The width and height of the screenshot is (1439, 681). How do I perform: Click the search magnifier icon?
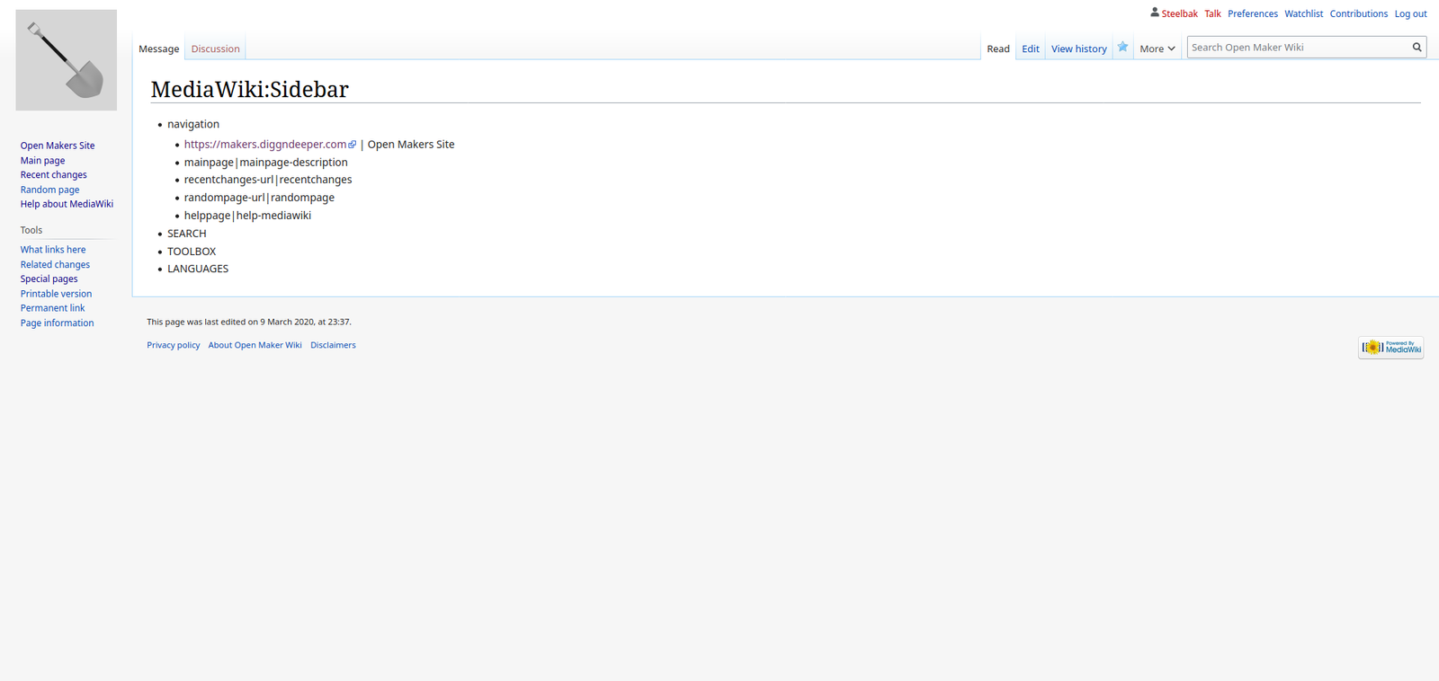coord(1417,48)
